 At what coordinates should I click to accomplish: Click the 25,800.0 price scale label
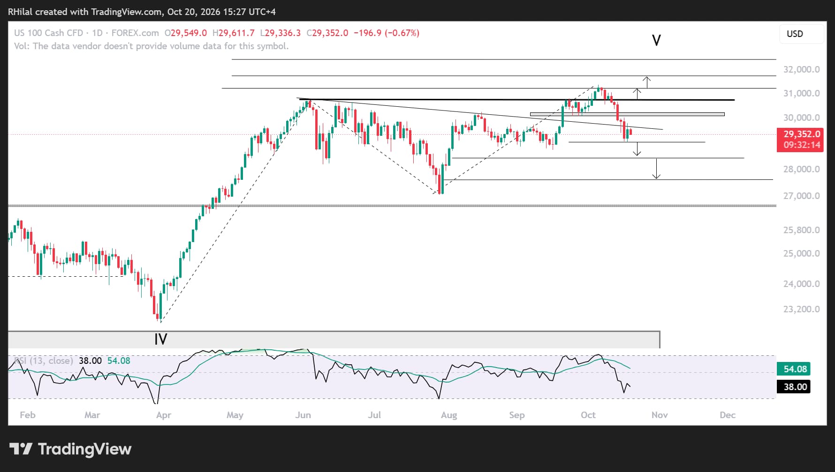coord(801,230)
